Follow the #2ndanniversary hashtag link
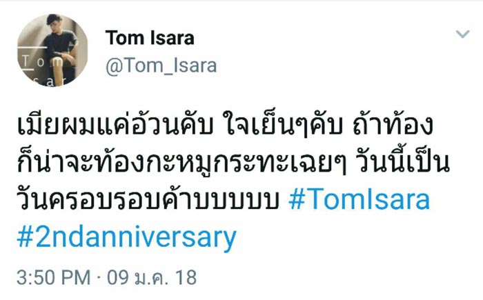483x300 pixels. pos(126,237)
